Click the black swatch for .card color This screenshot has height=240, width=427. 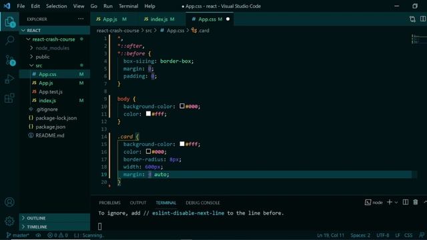click(148, 151)
